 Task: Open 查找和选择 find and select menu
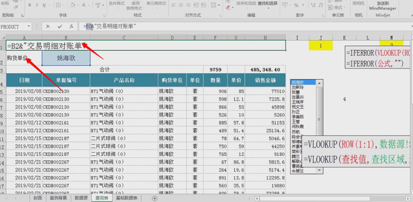pyautogui.click(x=267, y=5)
